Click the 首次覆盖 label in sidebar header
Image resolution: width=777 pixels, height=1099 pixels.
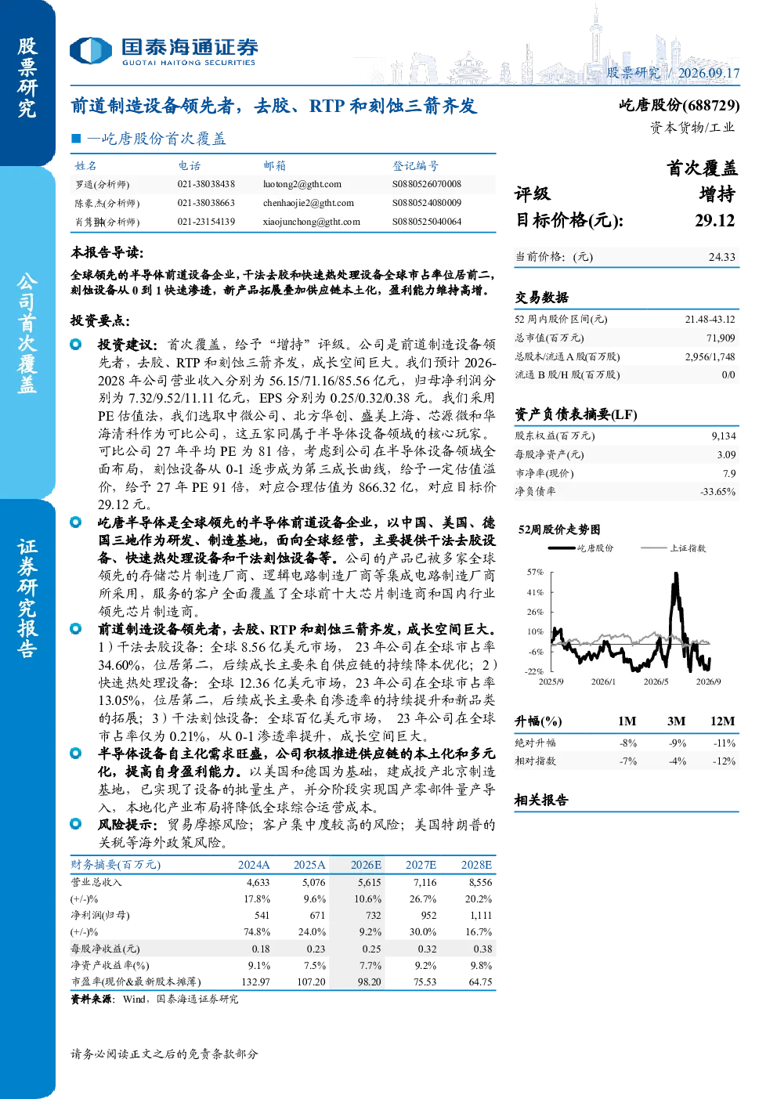[702, 168]
